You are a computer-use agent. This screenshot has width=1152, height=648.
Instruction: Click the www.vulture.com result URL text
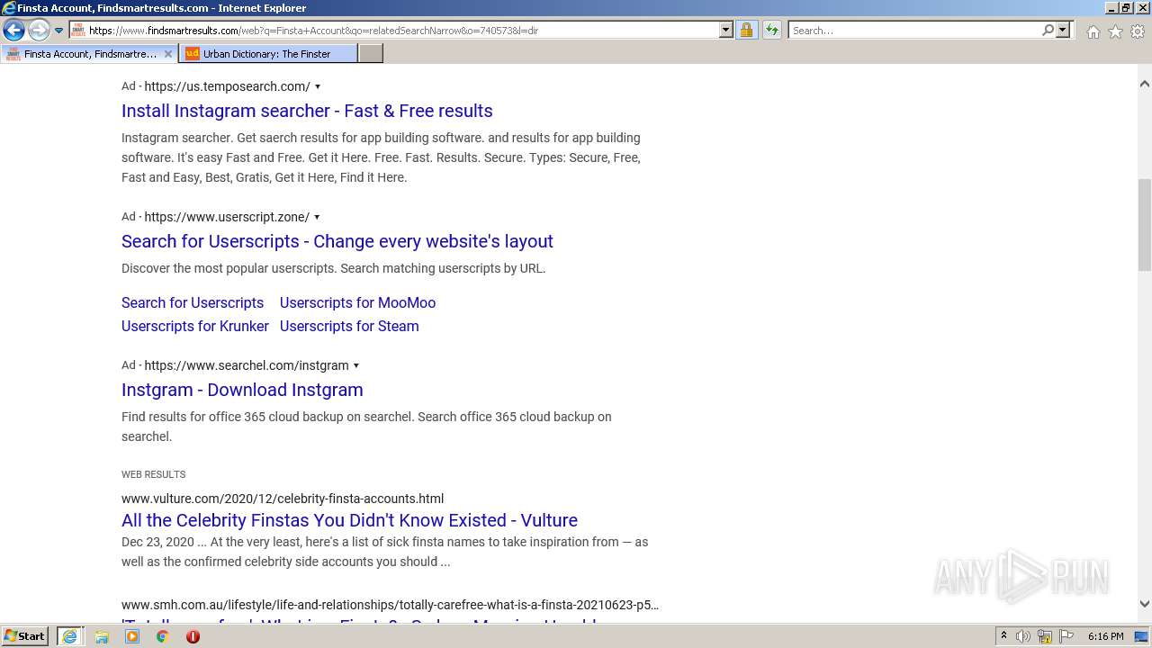tap(283, 499)
